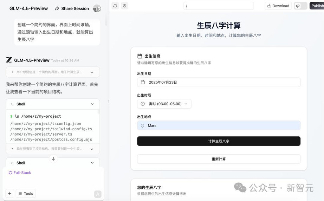The image size is (324, 201).
Task: Click the GLM-4.5-Preview title at top
Action: 28,8
